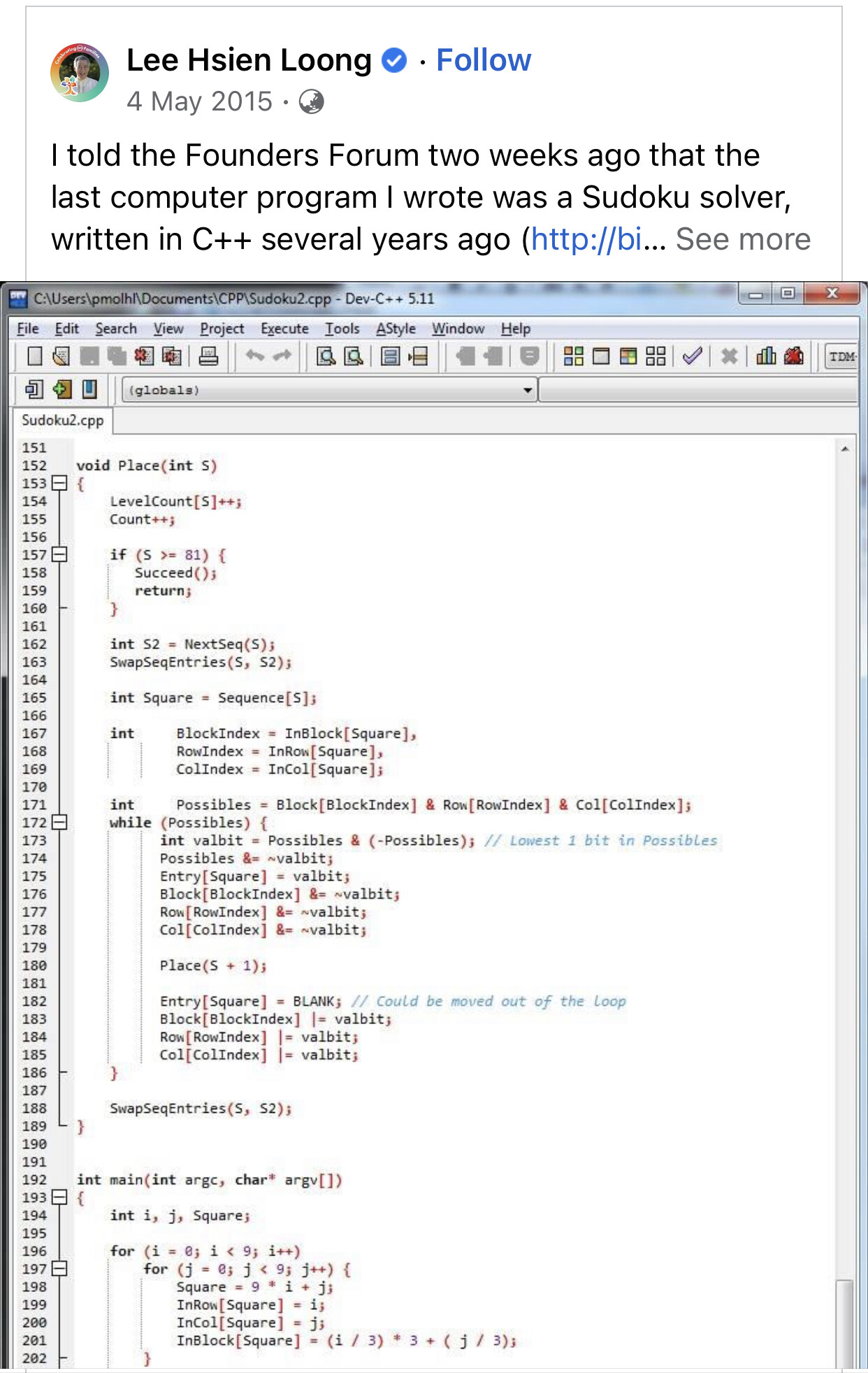Click the code line 'Place(S + 1);'
The width and height of the screenshot is (868, 1373).
click(213, 965)
